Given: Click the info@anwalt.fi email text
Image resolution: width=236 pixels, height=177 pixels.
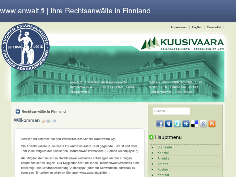Looking at the screenshot, I should point(80,92).
